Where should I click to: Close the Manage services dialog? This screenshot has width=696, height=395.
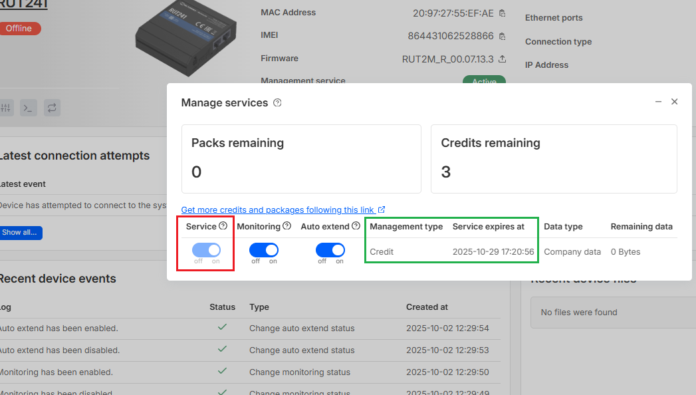point(674,102)
